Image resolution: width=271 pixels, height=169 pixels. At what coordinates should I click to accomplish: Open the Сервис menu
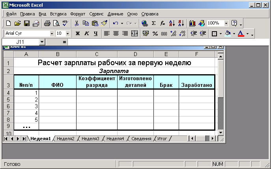point(96,14)
